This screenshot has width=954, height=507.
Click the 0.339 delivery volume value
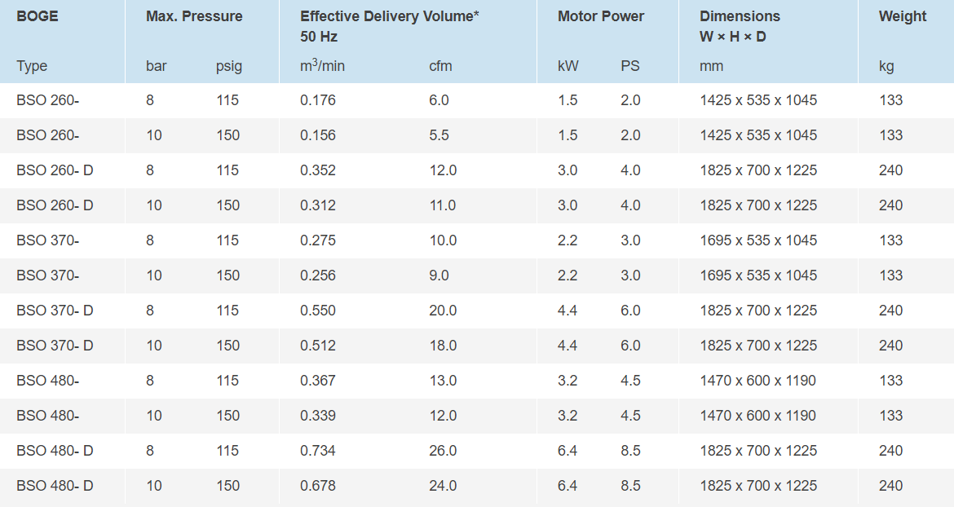point(318,416)
